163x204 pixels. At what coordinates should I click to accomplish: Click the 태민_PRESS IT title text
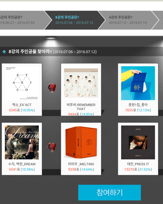[x=138, y=164]
